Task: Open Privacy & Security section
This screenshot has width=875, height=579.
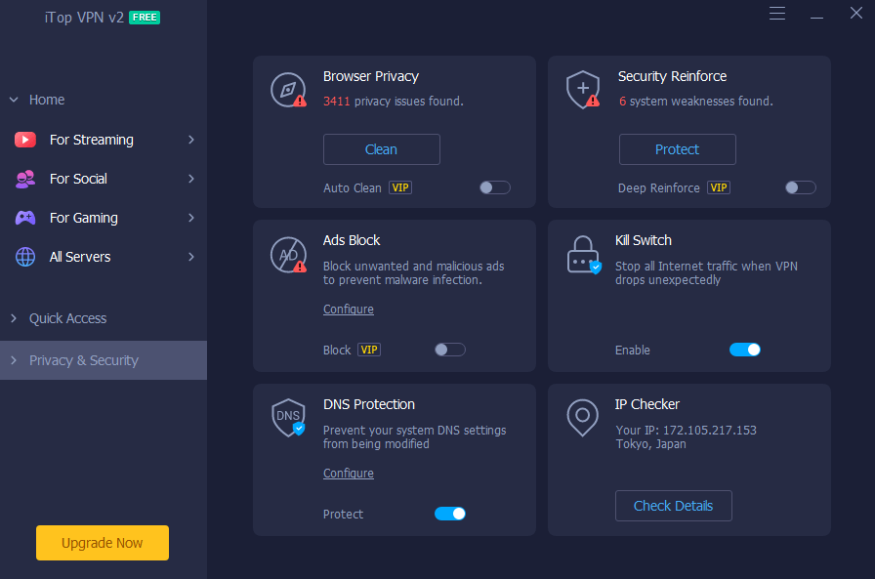Action: point(104,360)
